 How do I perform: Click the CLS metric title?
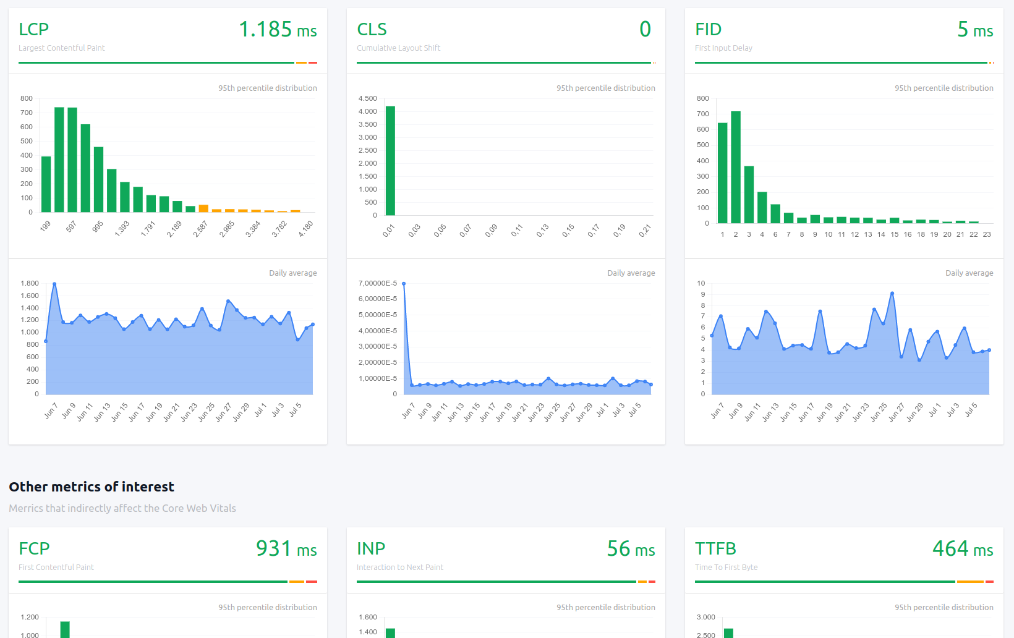(372, 29)
